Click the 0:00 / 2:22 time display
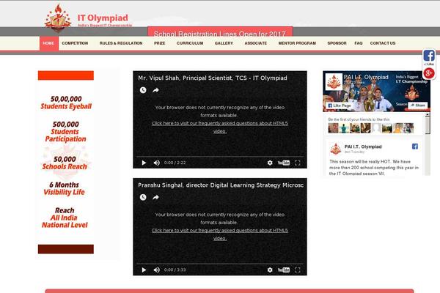 coord(175,163)
